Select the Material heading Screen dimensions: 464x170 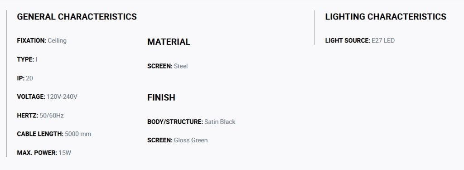(169, 42)
